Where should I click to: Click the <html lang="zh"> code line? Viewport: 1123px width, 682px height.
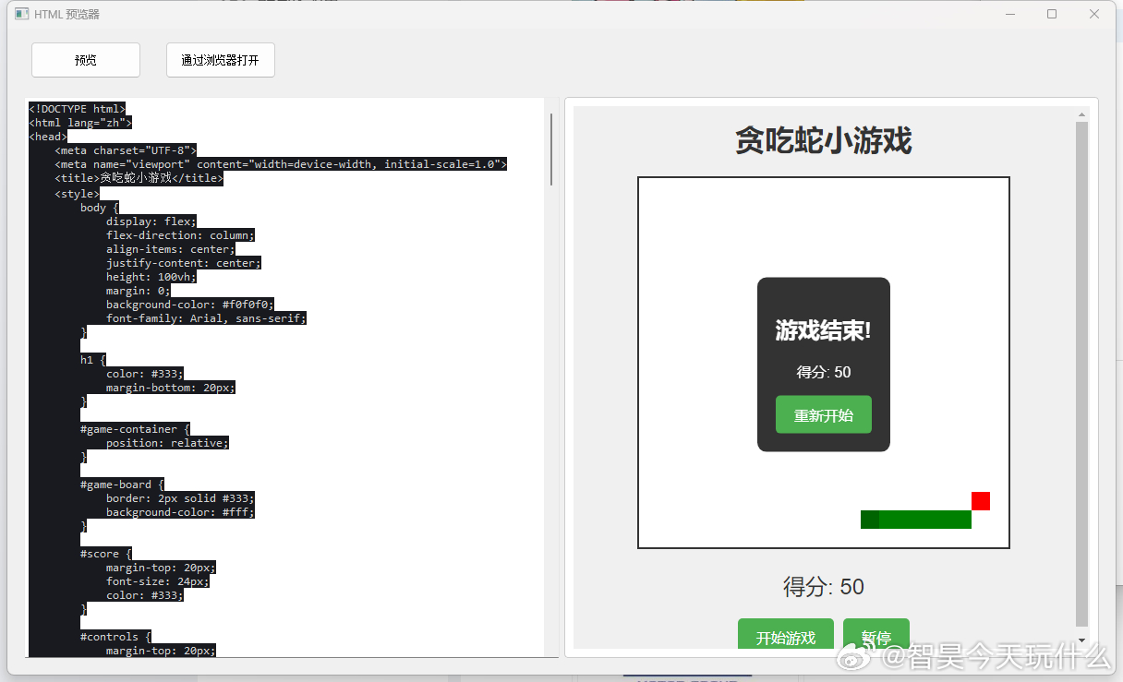(x=80, y=123)
